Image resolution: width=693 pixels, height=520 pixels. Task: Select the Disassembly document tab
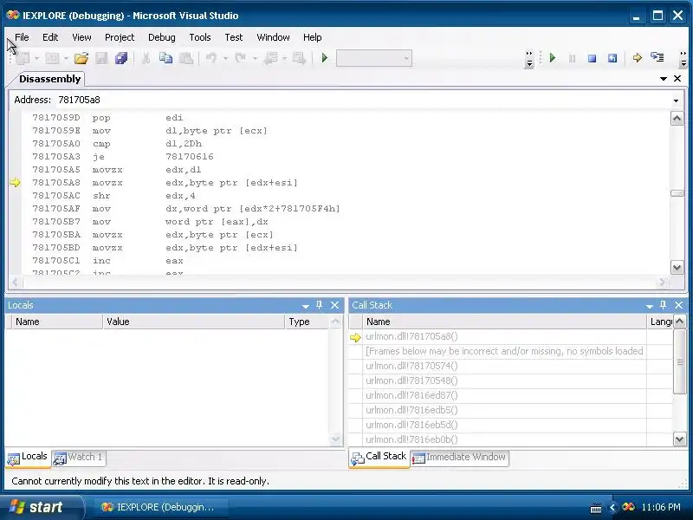[49, 79]
